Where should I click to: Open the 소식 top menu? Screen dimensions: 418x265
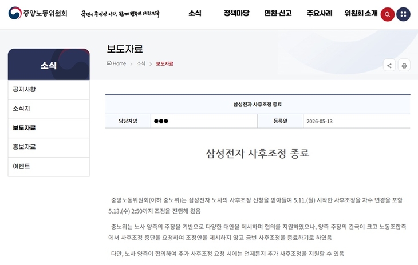195,13
